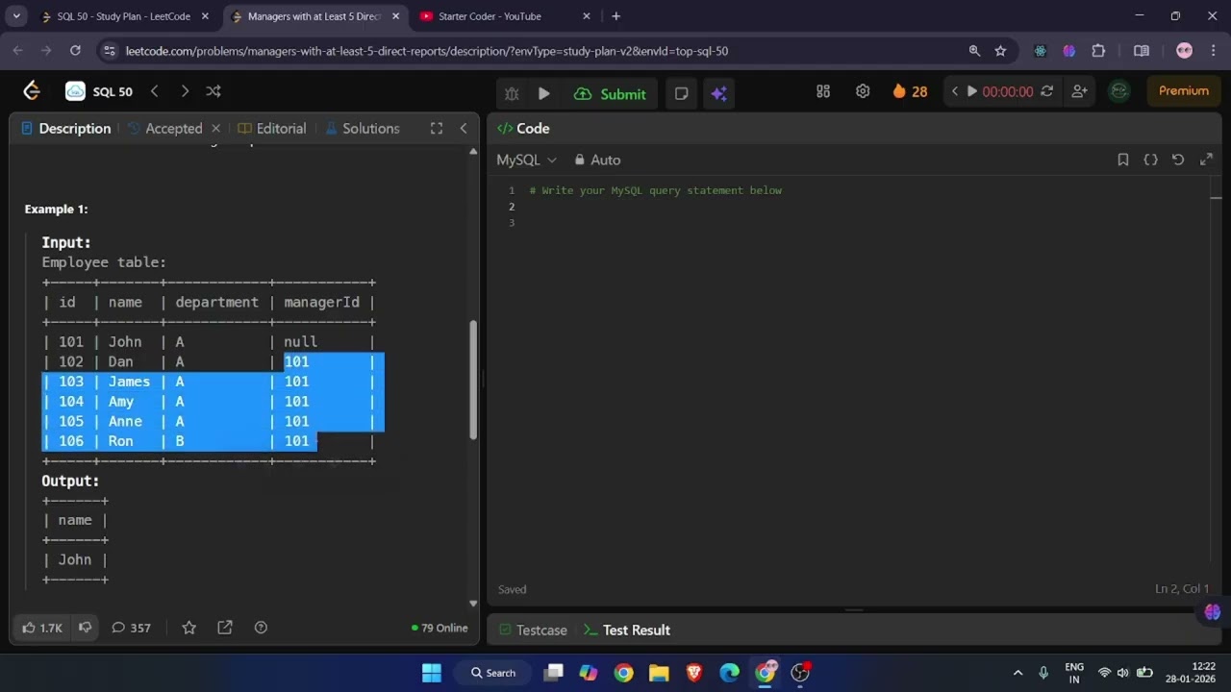Screen dimensions: 1231x692
Task: Open File Explorer from taskbar
Action: click(x=659, y=673)
